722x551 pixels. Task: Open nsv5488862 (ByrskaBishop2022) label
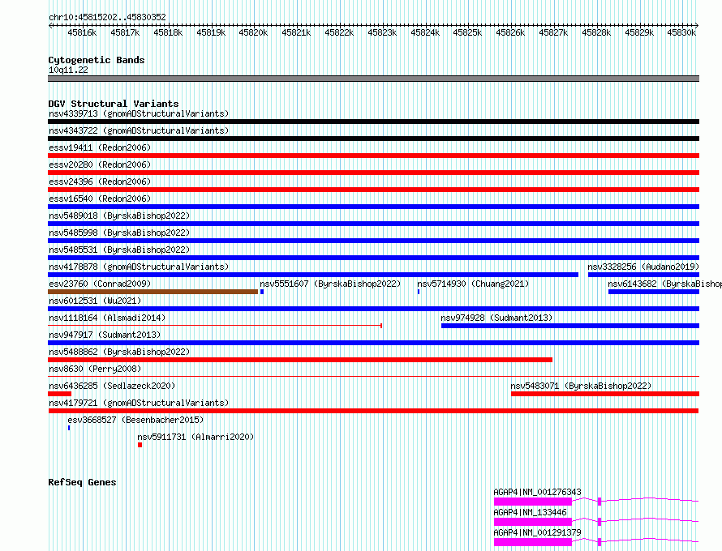pyautogui.click(x=119, y=352)
